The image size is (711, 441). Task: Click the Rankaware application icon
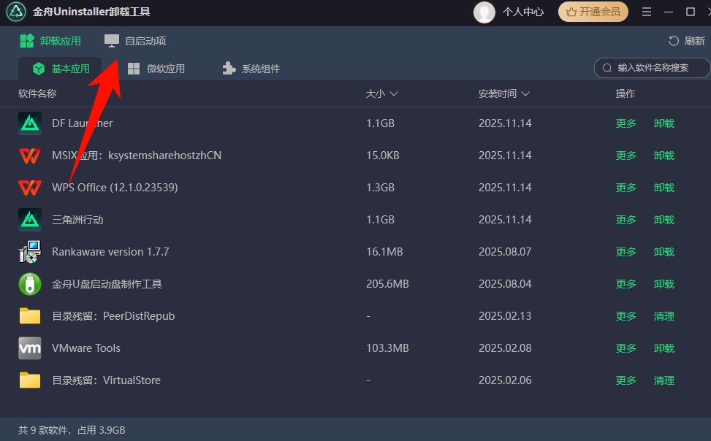click(x=29, y=251)
